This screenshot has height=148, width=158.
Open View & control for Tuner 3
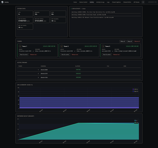point(107,54)
